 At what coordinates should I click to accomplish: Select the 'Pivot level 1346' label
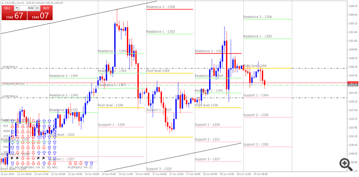pos(255,66)
